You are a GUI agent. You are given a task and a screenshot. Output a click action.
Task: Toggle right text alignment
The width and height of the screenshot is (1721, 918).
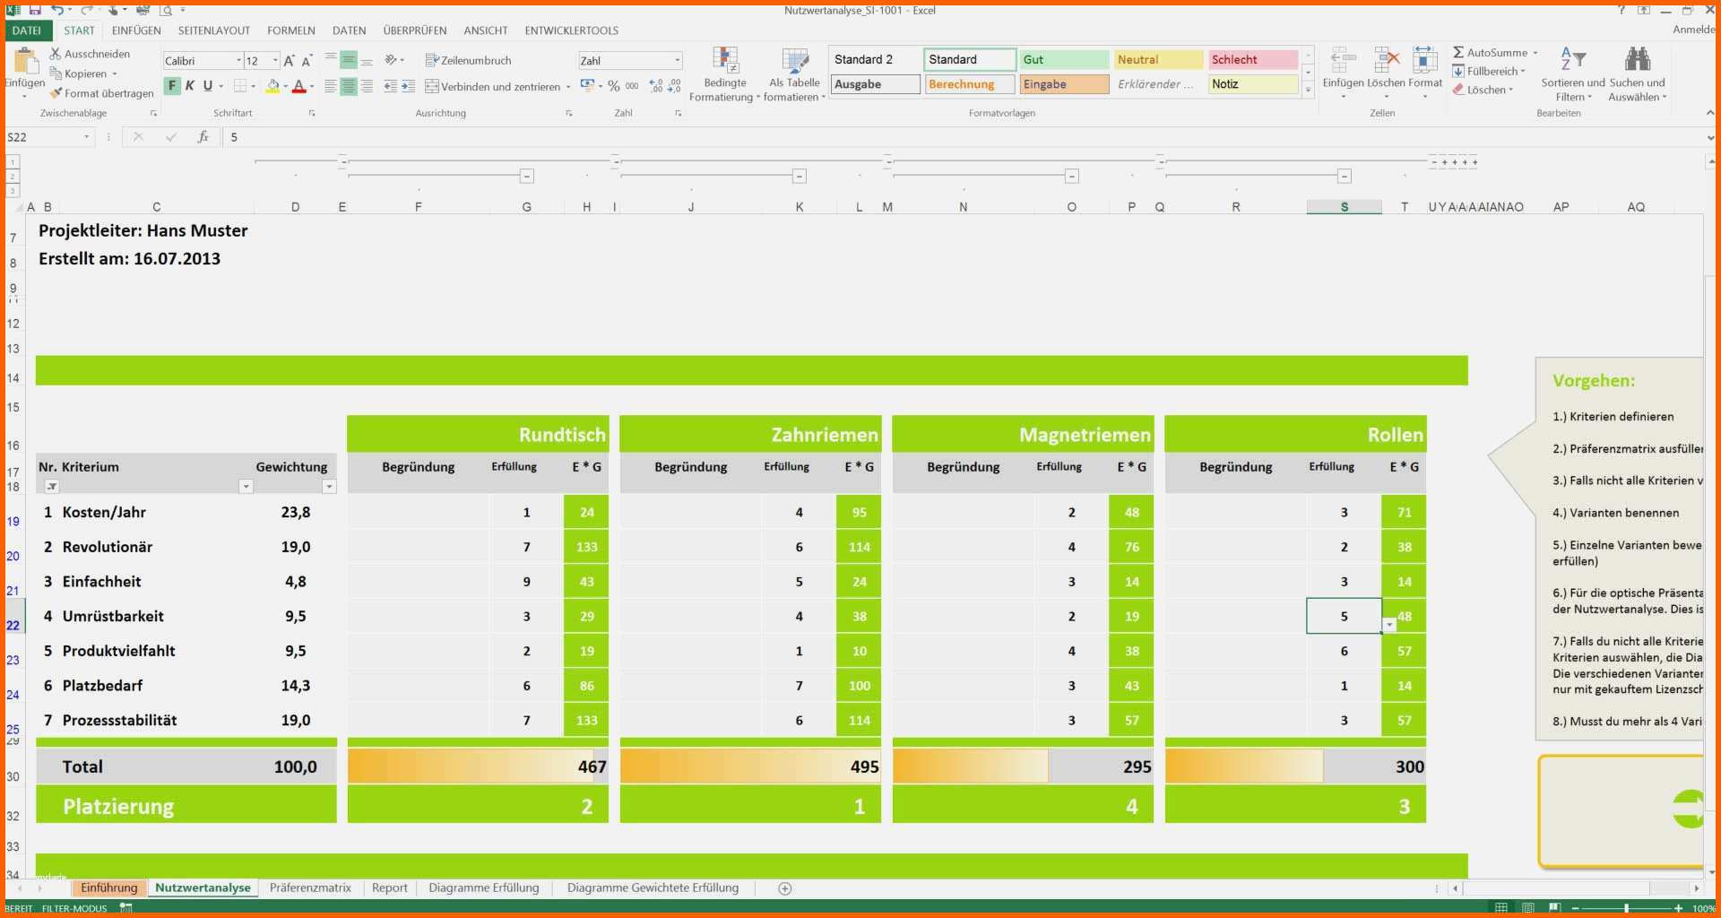(367, 86)
